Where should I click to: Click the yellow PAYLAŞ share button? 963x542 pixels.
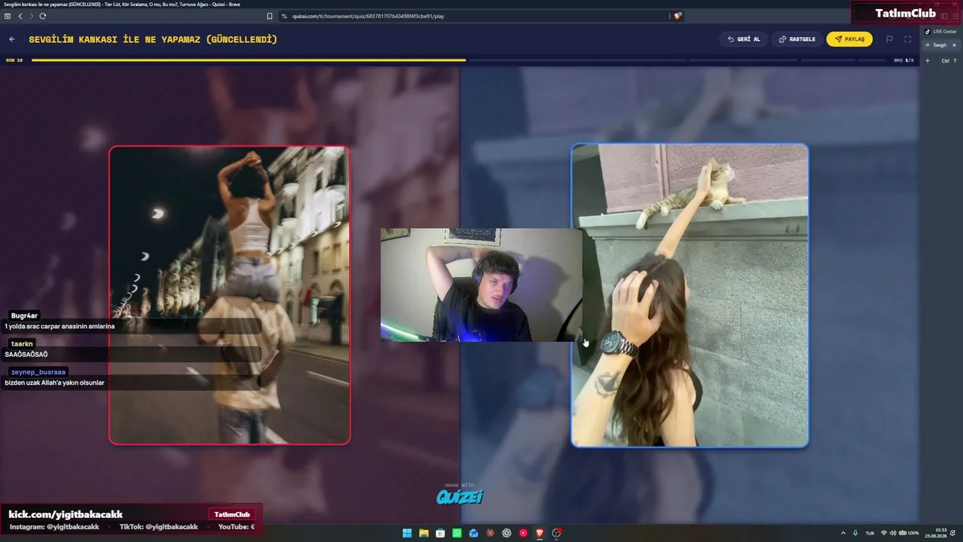click(849, 39)
